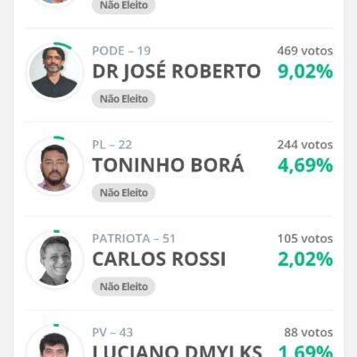Click the PV – 43 party label
Viewport: 357px width, 357px height.
(112, 333)
